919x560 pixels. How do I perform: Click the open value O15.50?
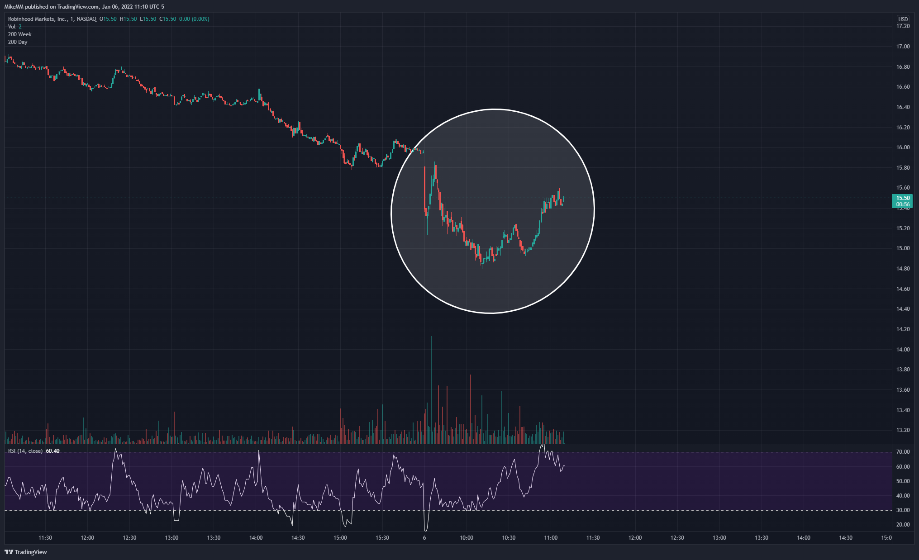tap(108, 19)
